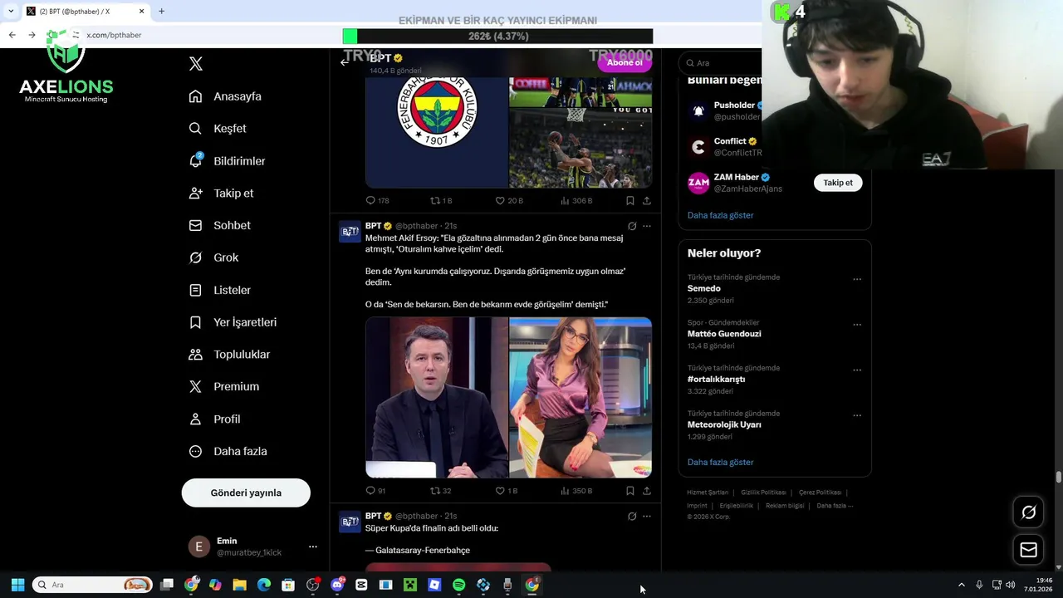
Task: Open options for Semedo trend
Action: (857, 279)
